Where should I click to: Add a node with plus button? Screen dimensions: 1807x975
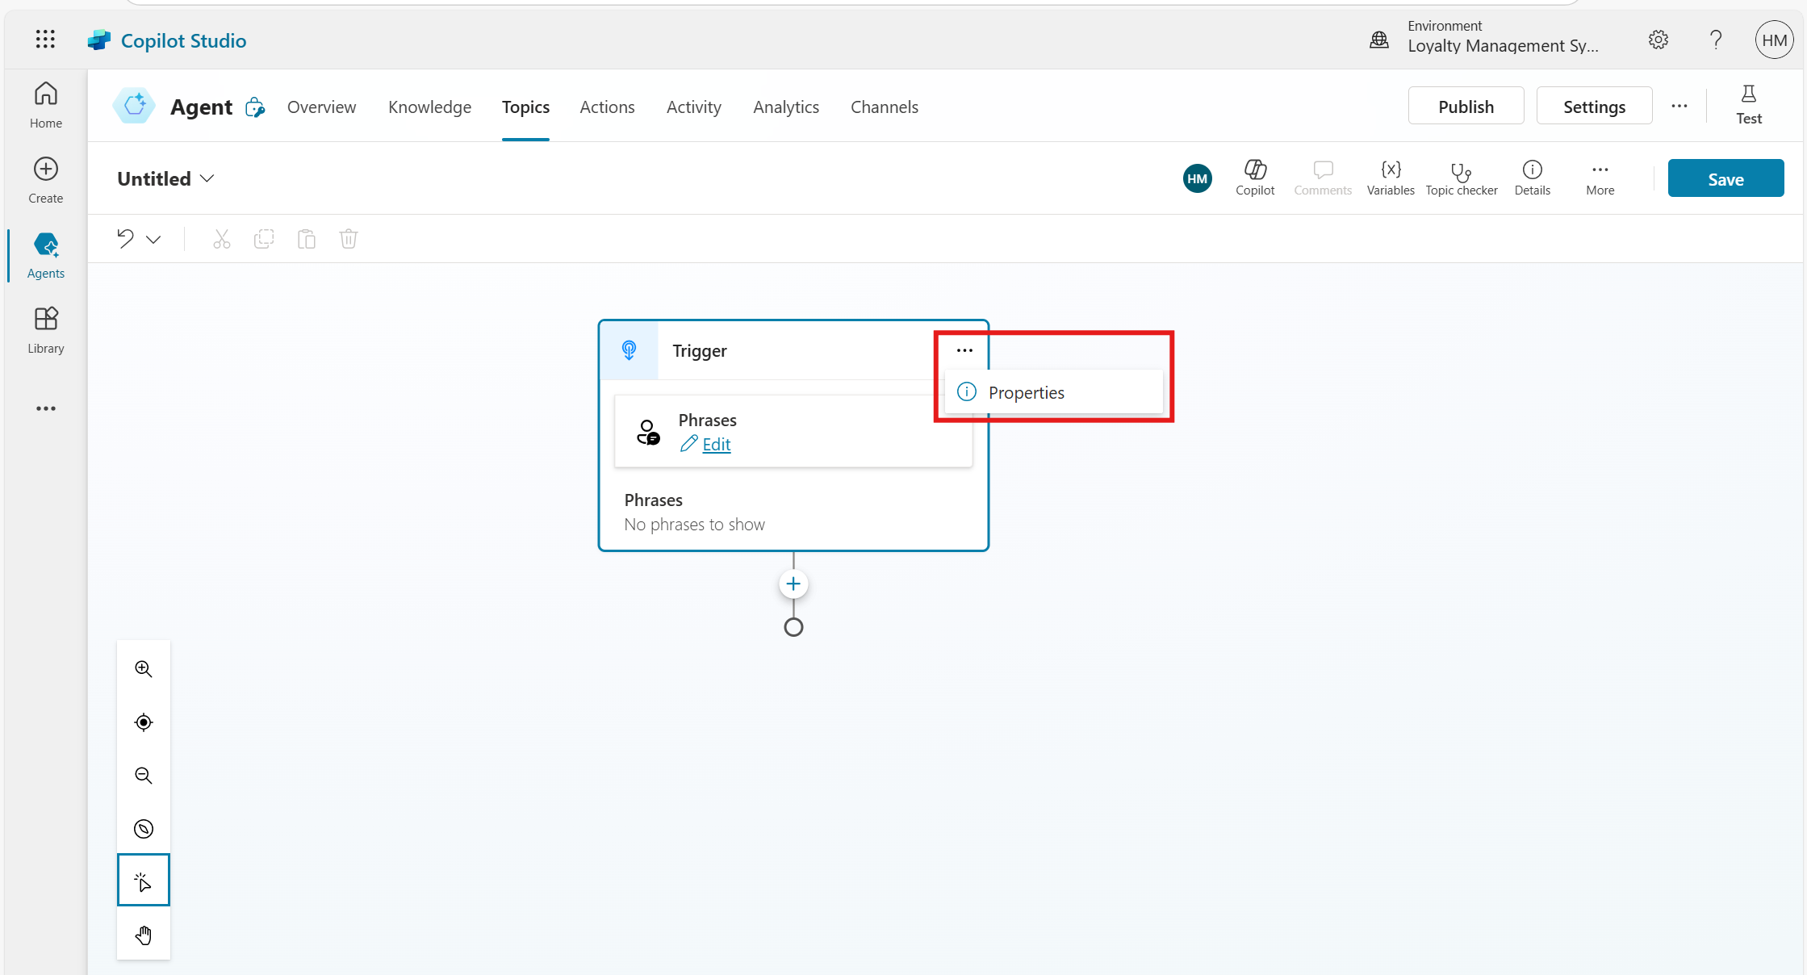pos(793,584)
